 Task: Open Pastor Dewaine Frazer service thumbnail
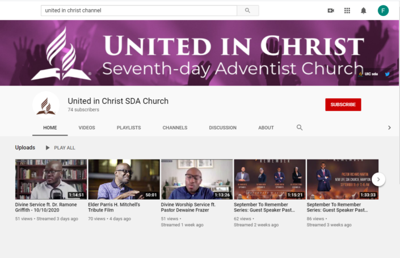coord(197,179)
